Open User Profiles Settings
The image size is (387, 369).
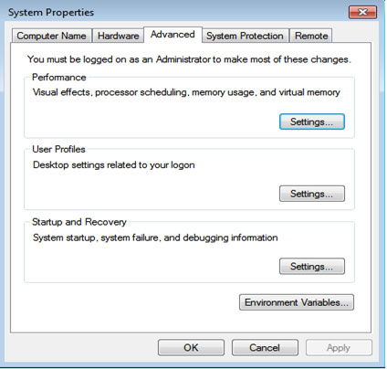click(312, 194)
